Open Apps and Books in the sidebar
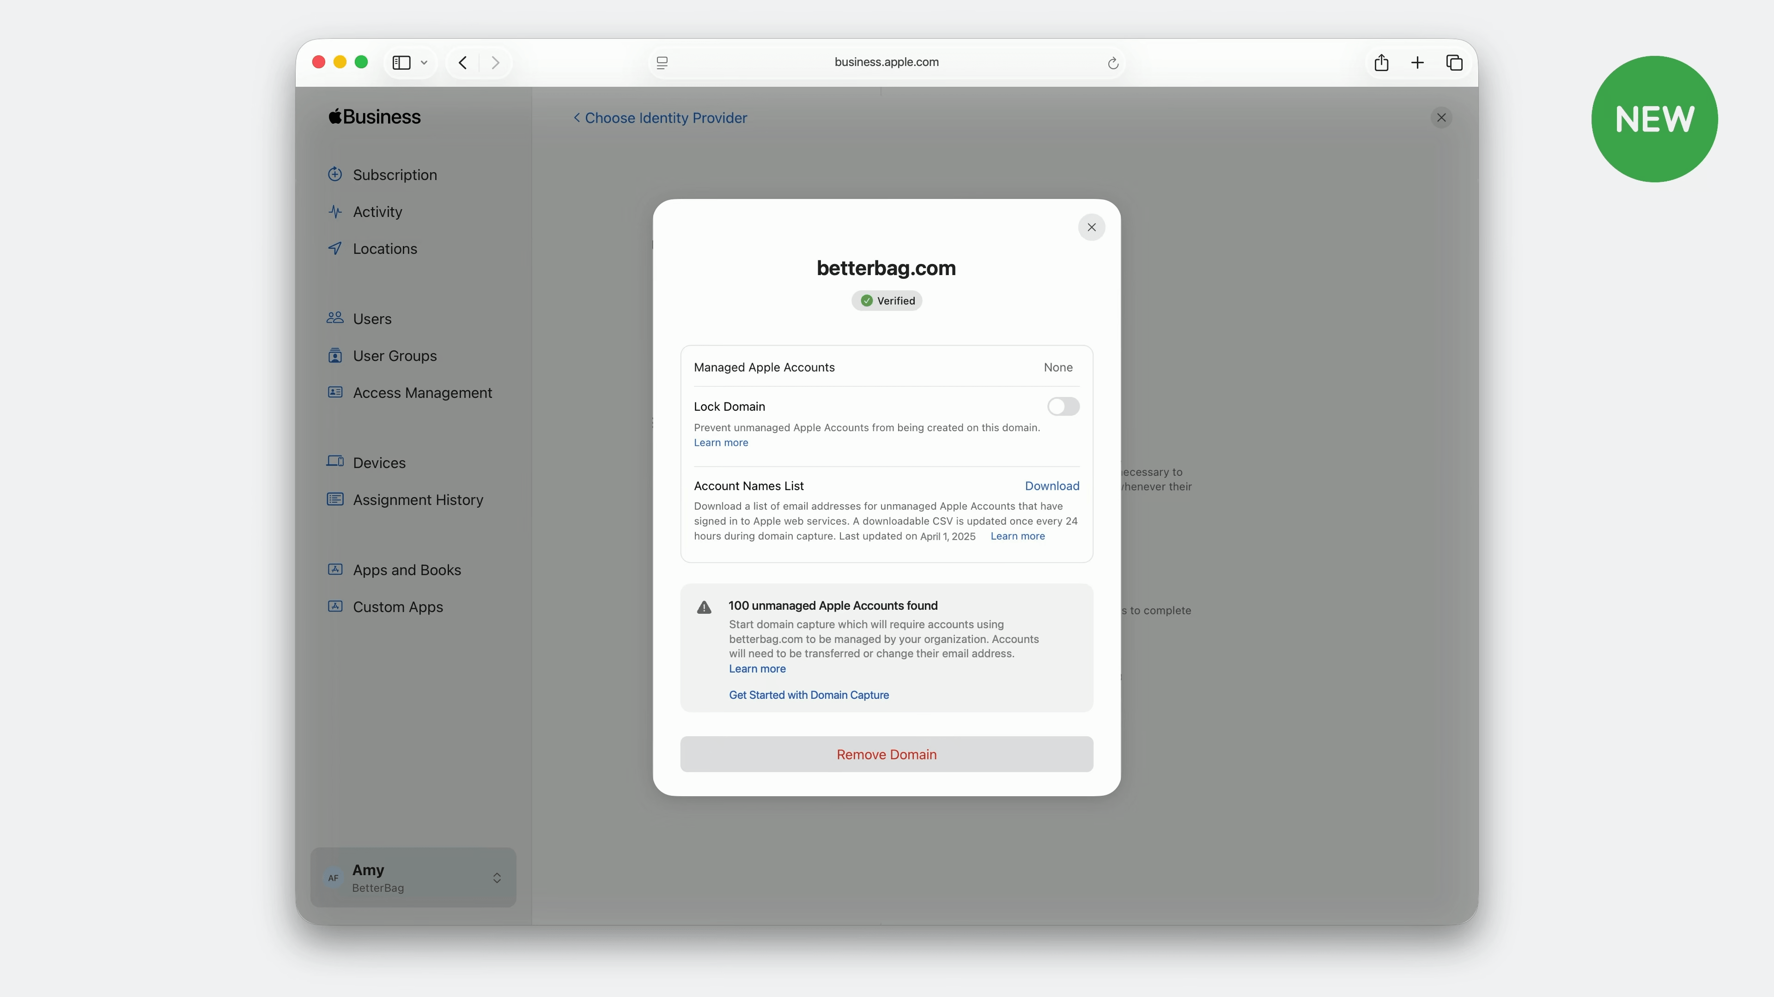This screenshot has height=997, width=1774. pyautogui.click(x=407, y=571)
